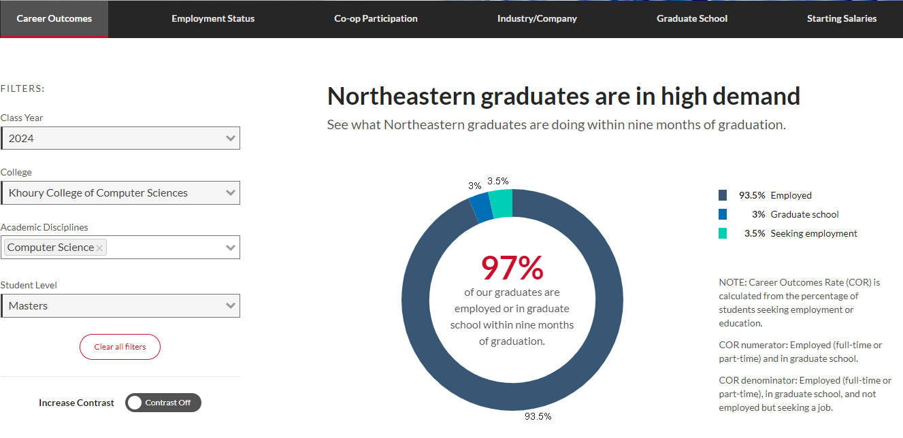This screenshot has width=903, height=438.
Task: Click the Clear all filters button
Action: 120,347
